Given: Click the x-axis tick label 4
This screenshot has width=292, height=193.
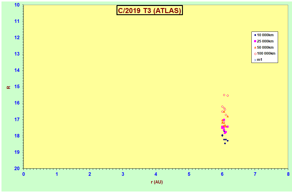Looking at the screenshot, I should pos(156,174).
